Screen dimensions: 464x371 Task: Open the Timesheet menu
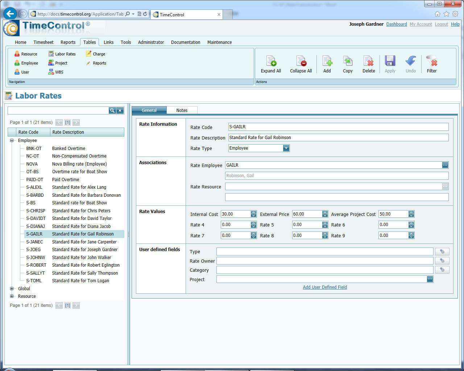(43, 42)
